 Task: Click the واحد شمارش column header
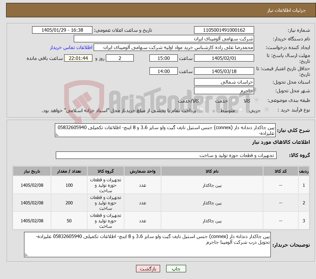pyautogui.click(x=142, y=171)
